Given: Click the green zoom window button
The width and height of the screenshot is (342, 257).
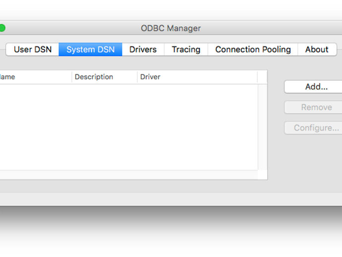Looking at the screenshot, I should 2,28.
